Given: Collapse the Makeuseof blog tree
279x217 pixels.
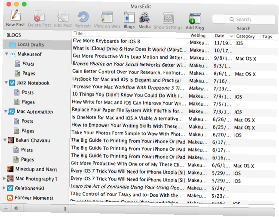Looking at the screenshot, I should (x=6, y=54).
